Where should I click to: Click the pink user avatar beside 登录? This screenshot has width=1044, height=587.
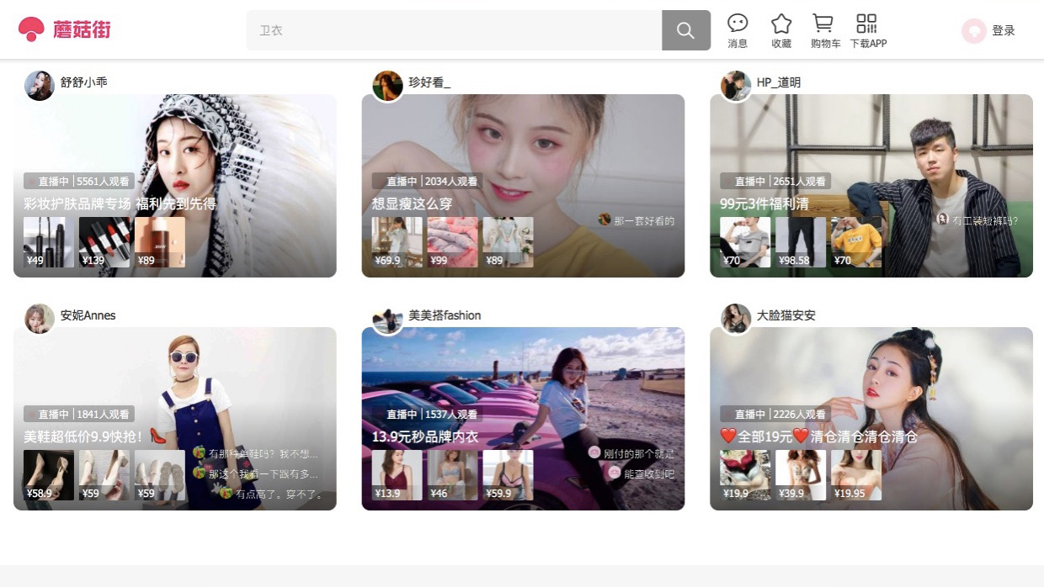(x=973, y=31)
